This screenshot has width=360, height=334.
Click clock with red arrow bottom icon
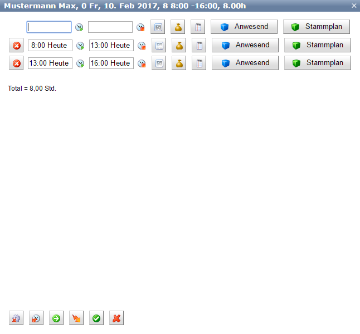tap(36, 318)
